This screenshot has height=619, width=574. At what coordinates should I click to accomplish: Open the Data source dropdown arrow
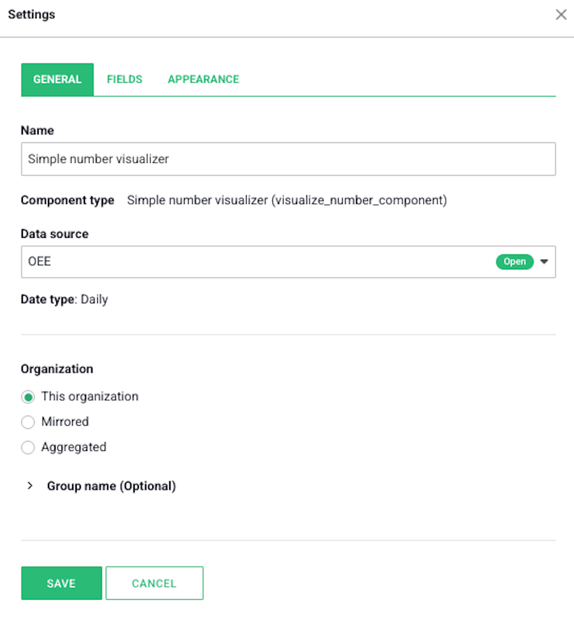tap(544, 261)
